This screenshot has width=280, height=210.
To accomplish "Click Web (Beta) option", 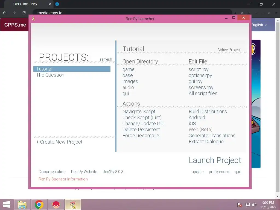I will 200,130.
